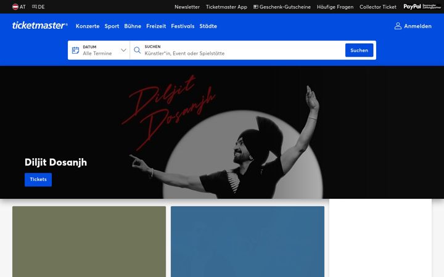Open the blue event card
The image size is (444, 277).
247,241
